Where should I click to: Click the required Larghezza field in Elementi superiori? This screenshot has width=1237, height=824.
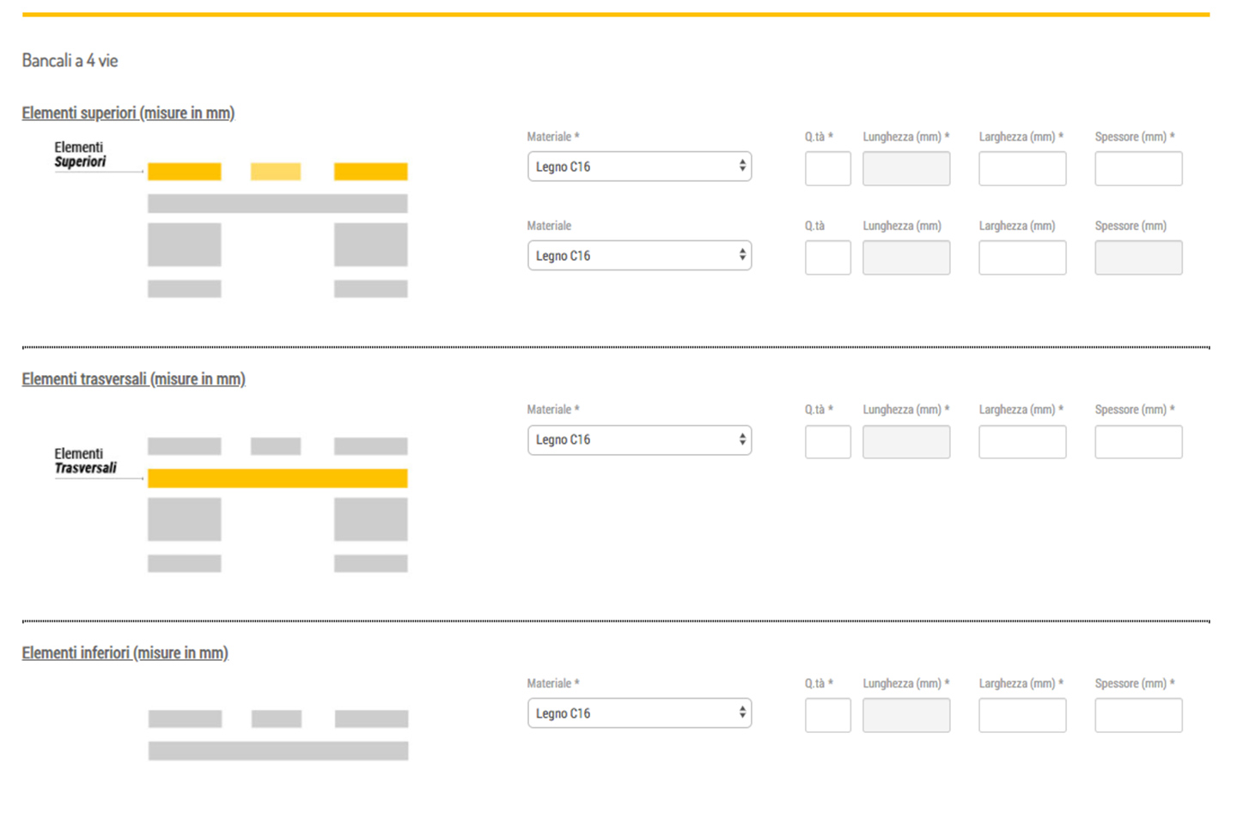click(1022, 168)
